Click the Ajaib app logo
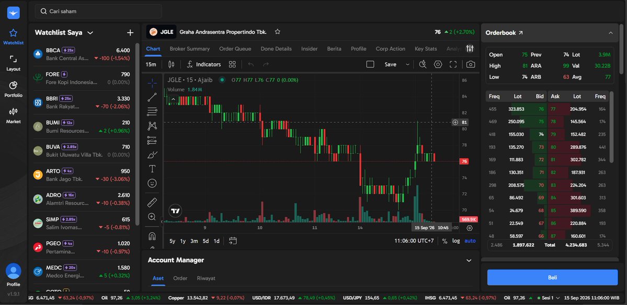This screenshot has height=305, width=627. pos(13,13)
